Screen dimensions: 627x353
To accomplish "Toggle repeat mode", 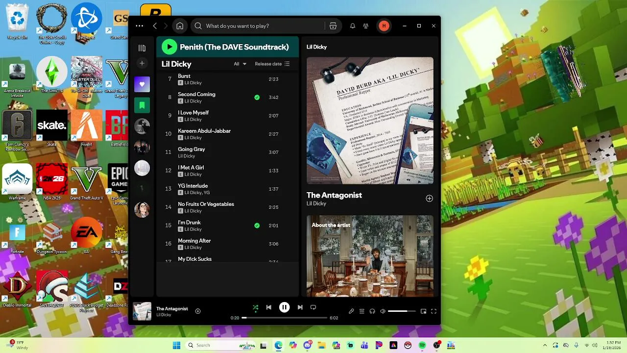I will pos(313,307).
